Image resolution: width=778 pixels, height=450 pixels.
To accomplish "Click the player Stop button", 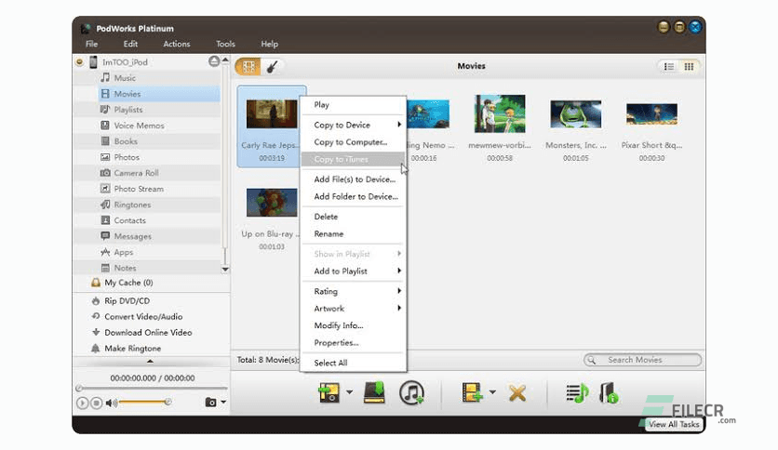I will click(97, 403).
